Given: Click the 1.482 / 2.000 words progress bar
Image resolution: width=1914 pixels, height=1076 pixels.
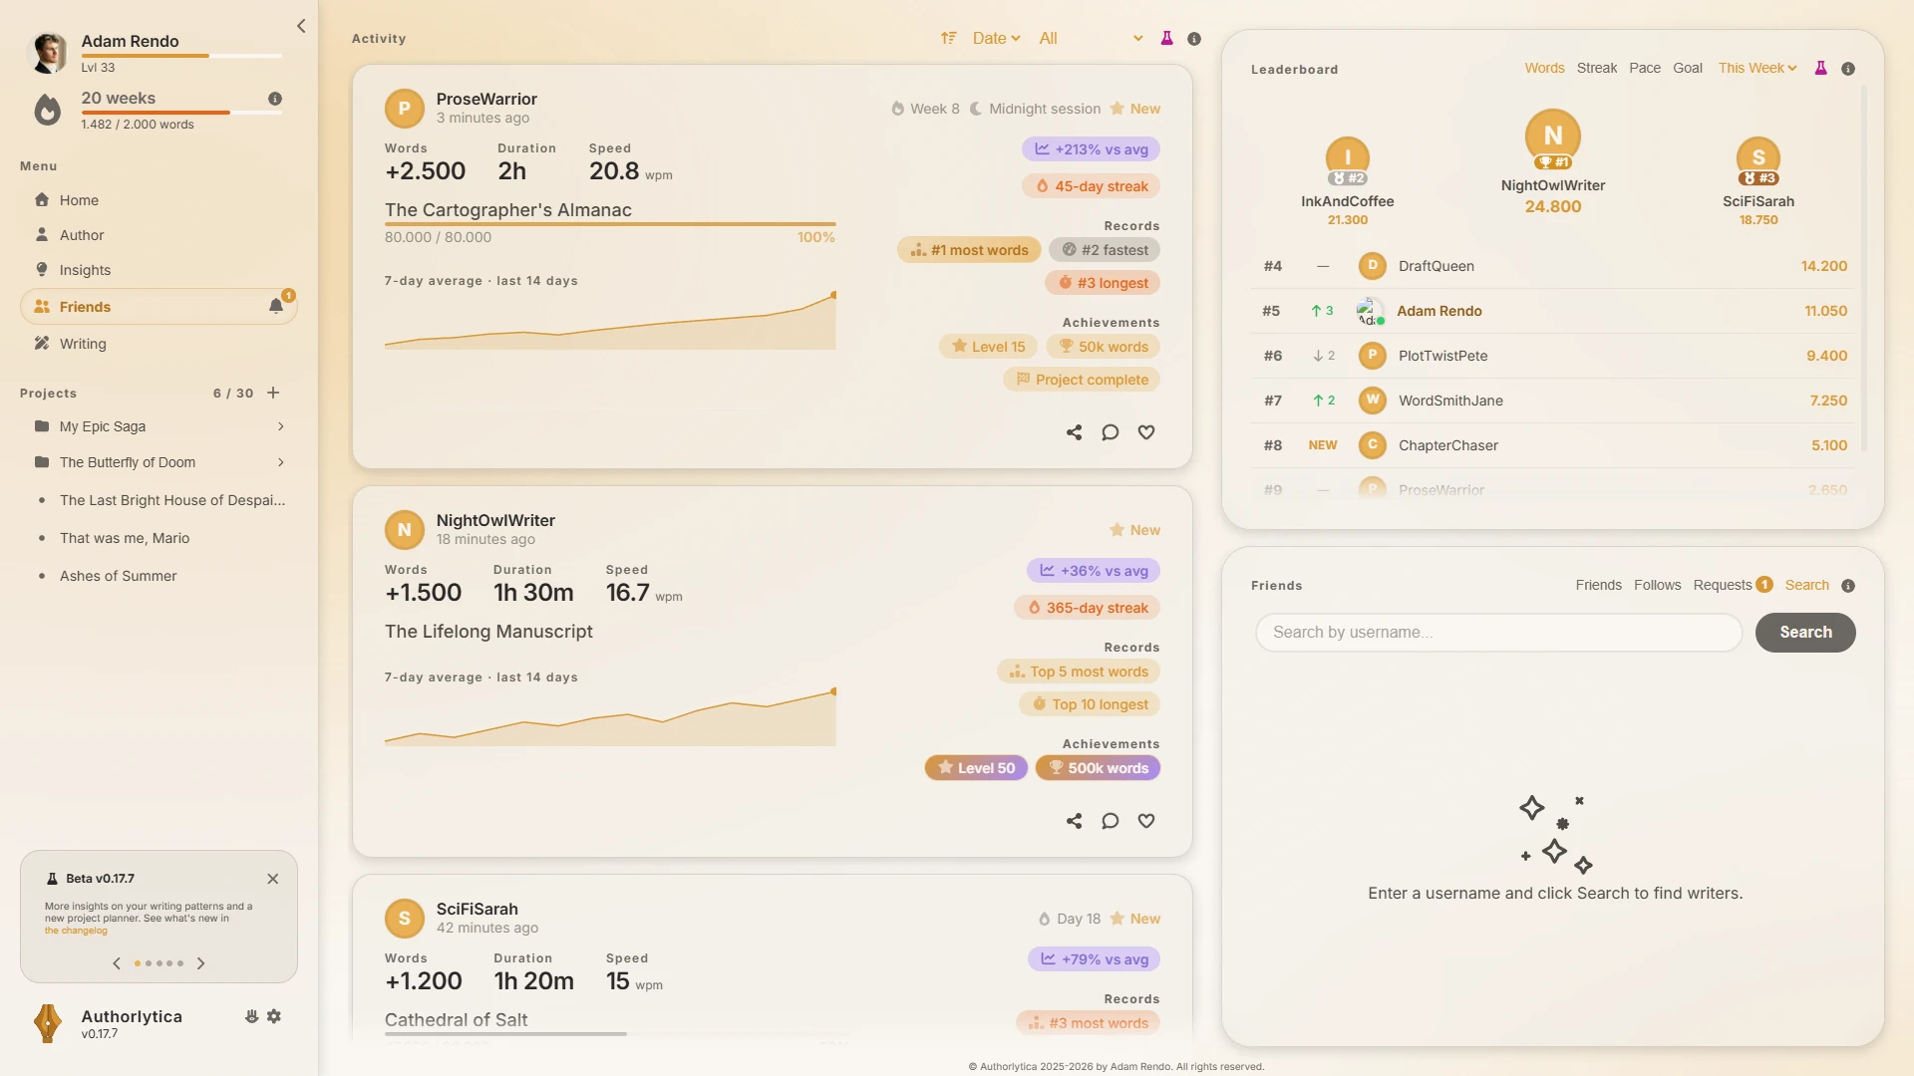Looking at the screenshot, I should [181, 113].
